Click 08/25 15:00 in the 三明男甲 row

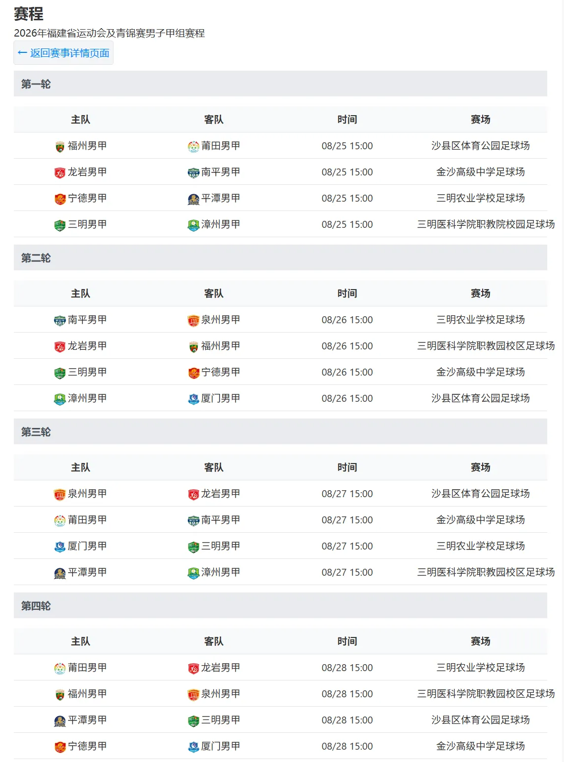(x=347, y=224)
